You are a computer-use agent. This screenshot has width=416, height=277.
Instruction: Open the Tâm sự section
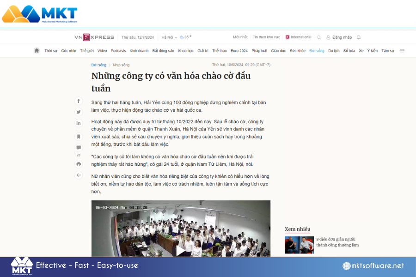(x=388, y=51)
